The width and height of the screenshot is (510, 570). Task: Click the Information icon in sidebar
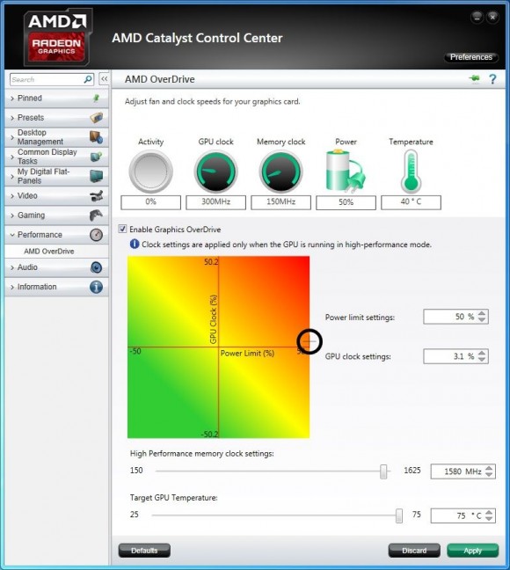(x=97, y=287)
